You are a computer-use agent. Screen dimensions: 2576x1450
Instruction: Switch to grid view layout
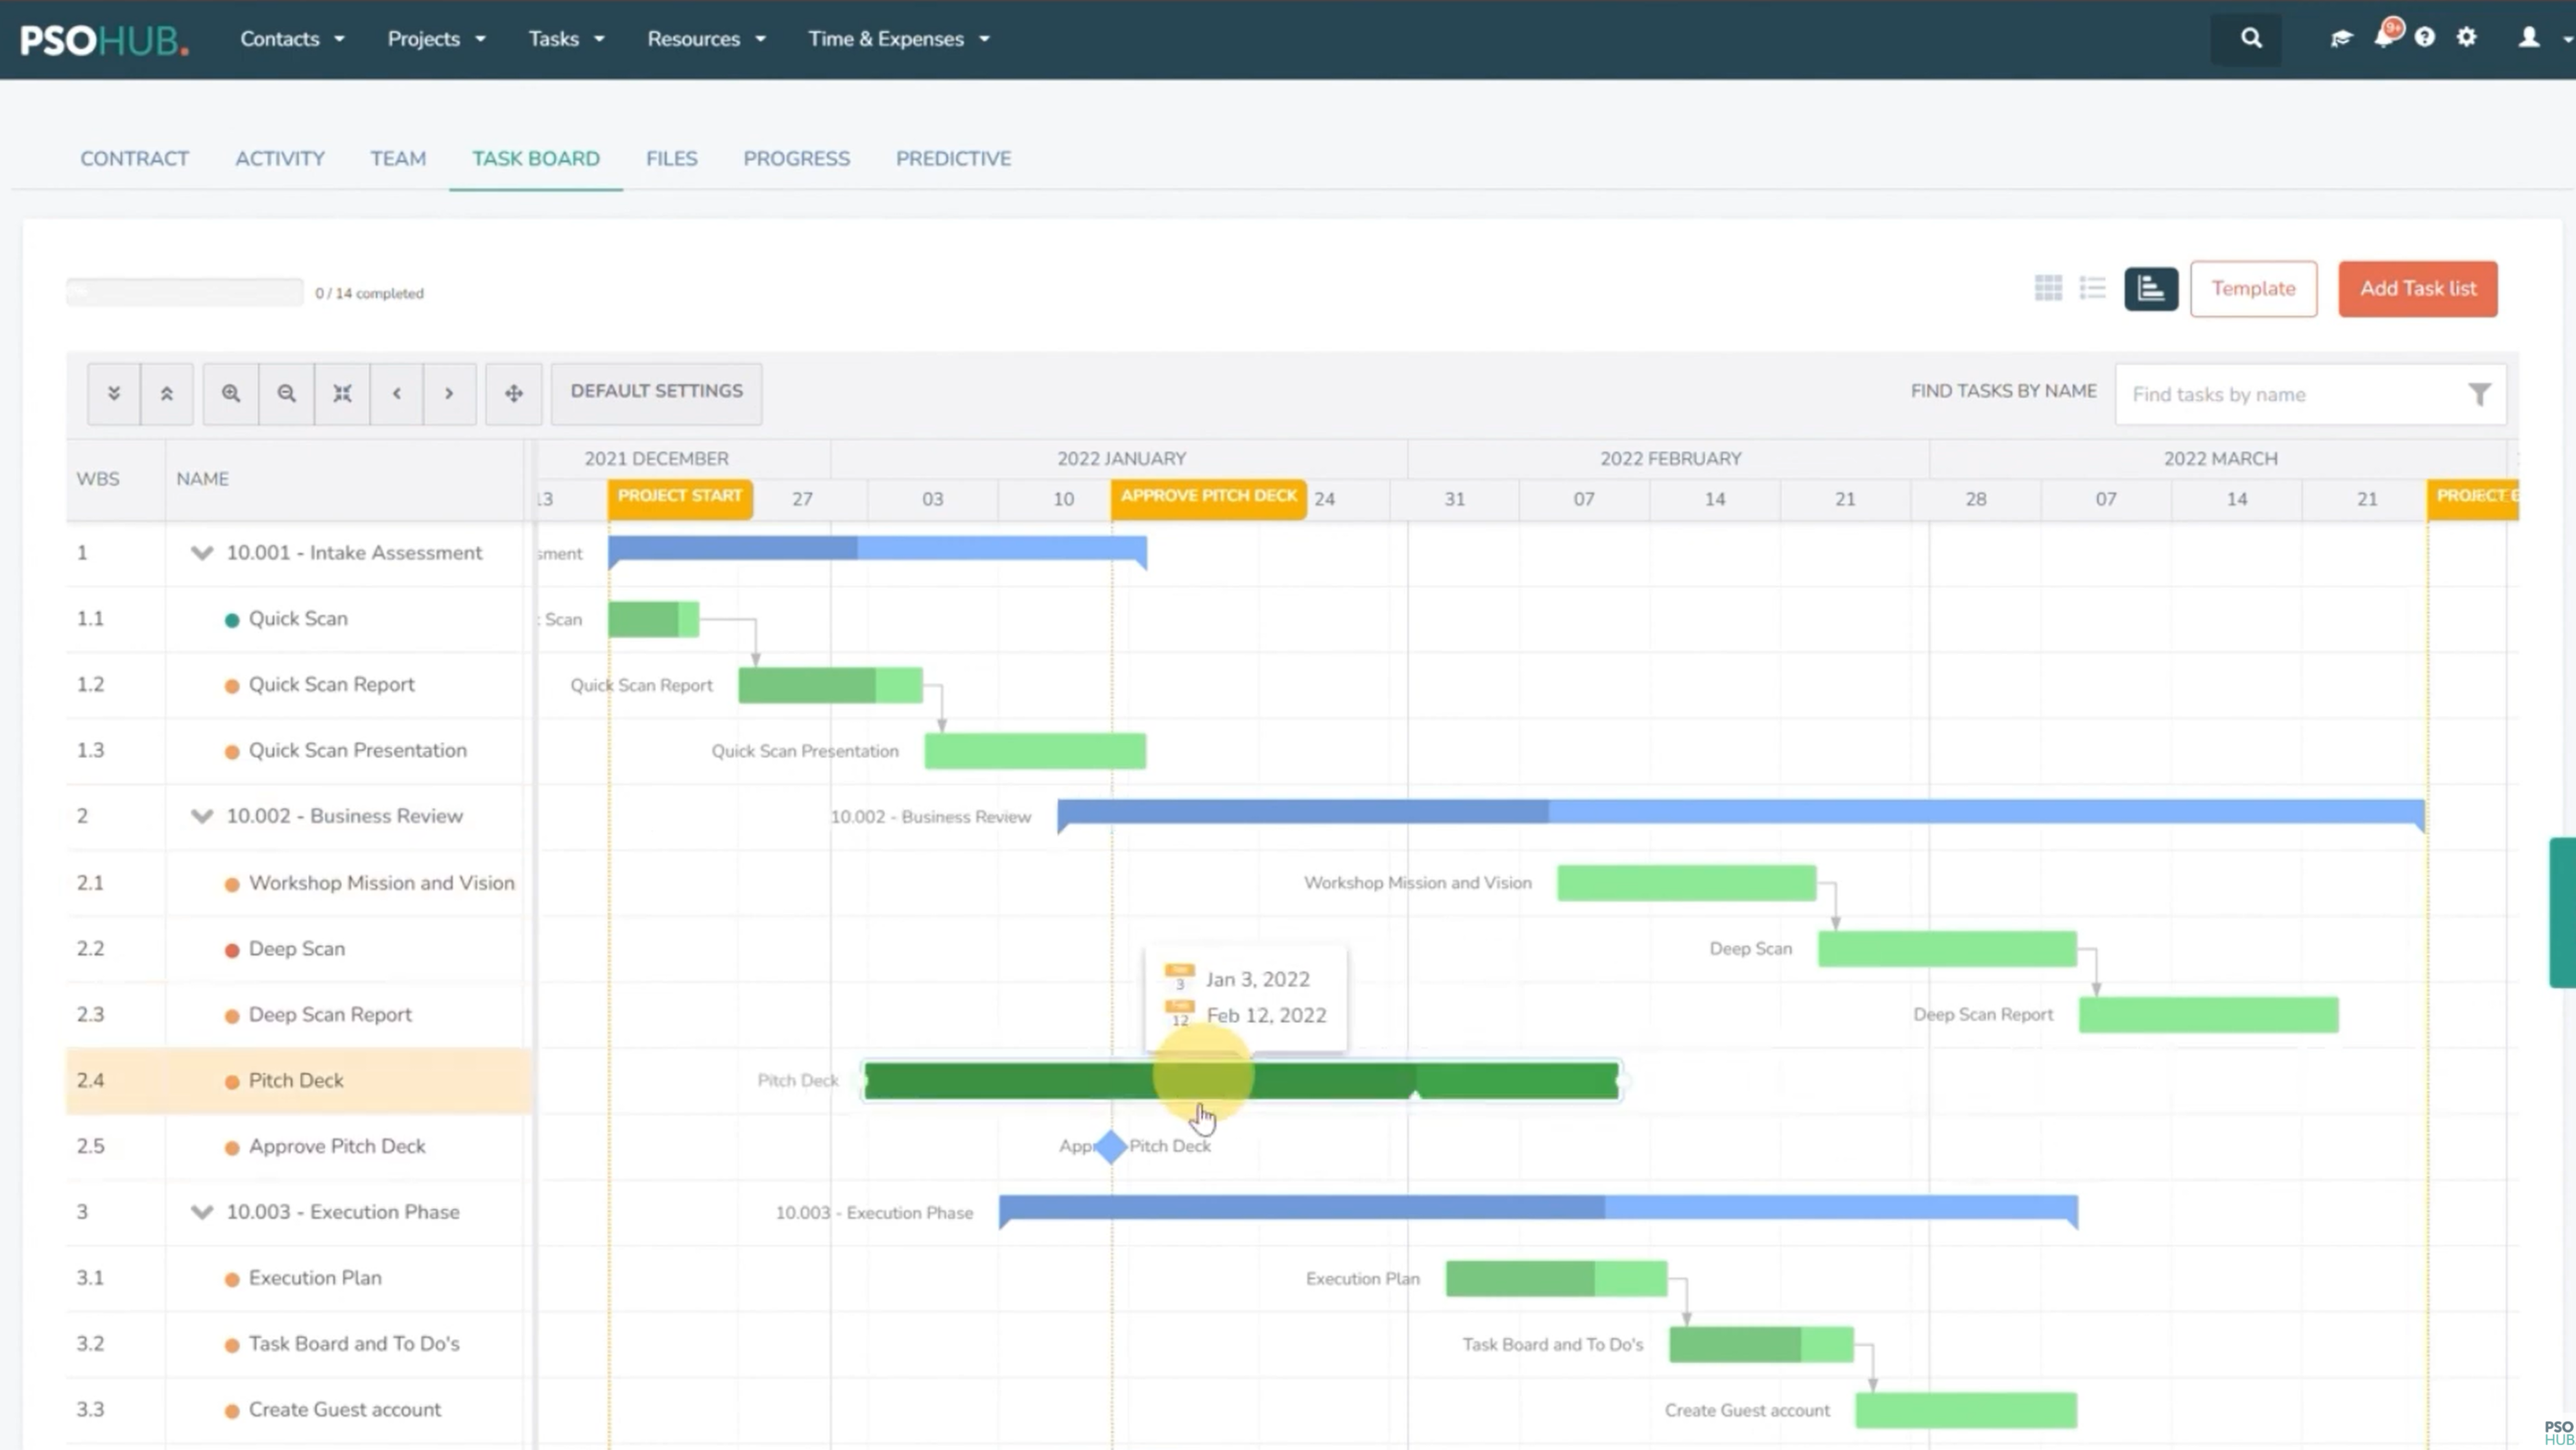2048,288
